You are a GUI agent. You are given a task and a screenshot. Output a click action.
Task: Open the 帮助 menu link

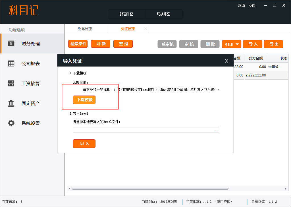coord(241,5)
